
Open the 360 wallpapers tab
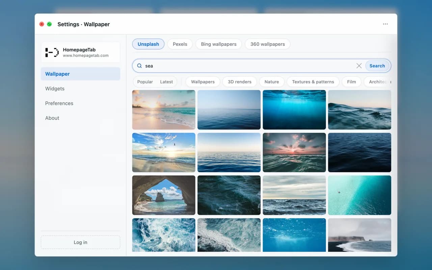[268, 44]
